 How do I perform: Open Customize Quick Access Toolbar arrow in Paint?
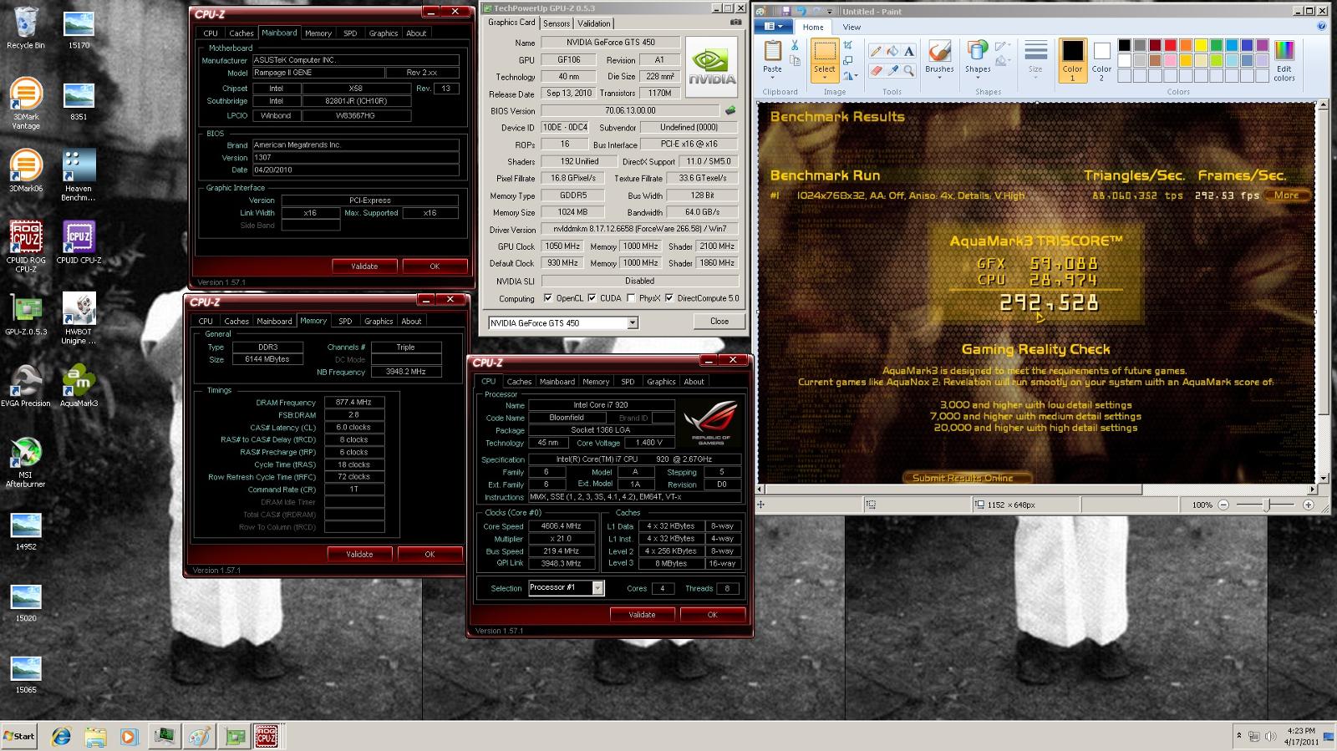(831, 12)
